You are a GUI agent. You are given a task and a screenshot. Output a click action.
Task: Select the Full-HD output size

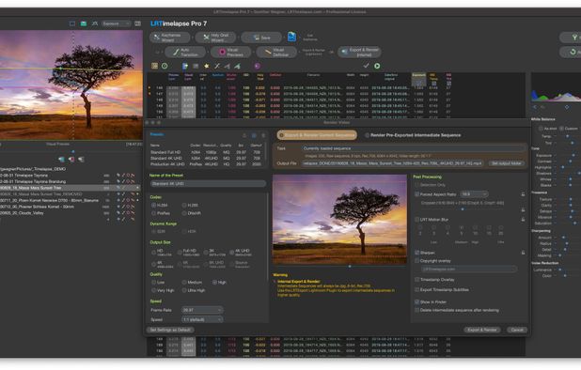tap(180, 253)
